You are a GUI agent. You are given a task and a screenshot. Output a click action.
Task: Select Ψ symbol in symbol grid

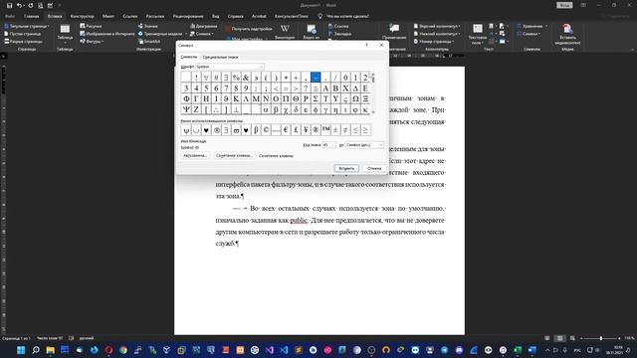(x=186, y=109)
